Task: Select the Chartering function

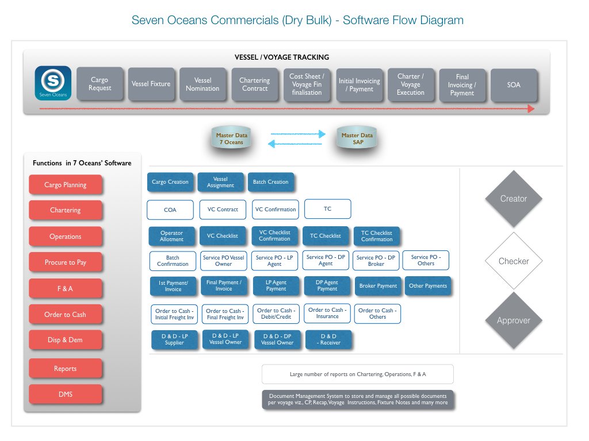Action: pyautogui.click(x=66, y=210)
